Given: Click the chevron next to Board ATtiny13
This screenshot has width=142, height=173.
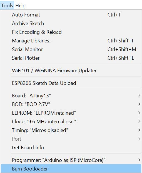Looking at the screenshot, I should 139,95.
